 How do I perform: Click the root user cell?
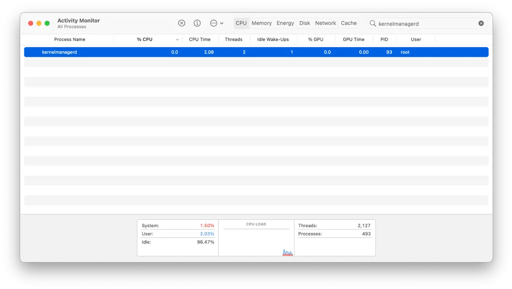tap(405, 52)
